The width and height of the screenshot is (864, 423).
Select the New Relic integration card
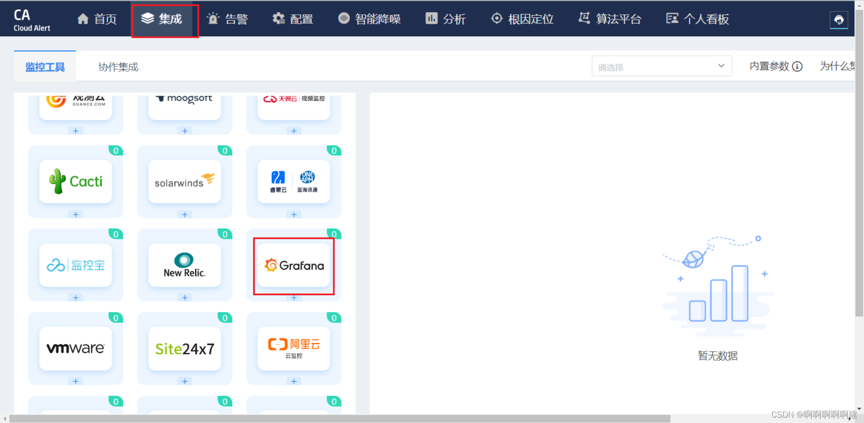(184, 265)
